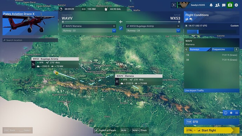
Task: Switch to the Frequencies tab
Action: [223, 49]
